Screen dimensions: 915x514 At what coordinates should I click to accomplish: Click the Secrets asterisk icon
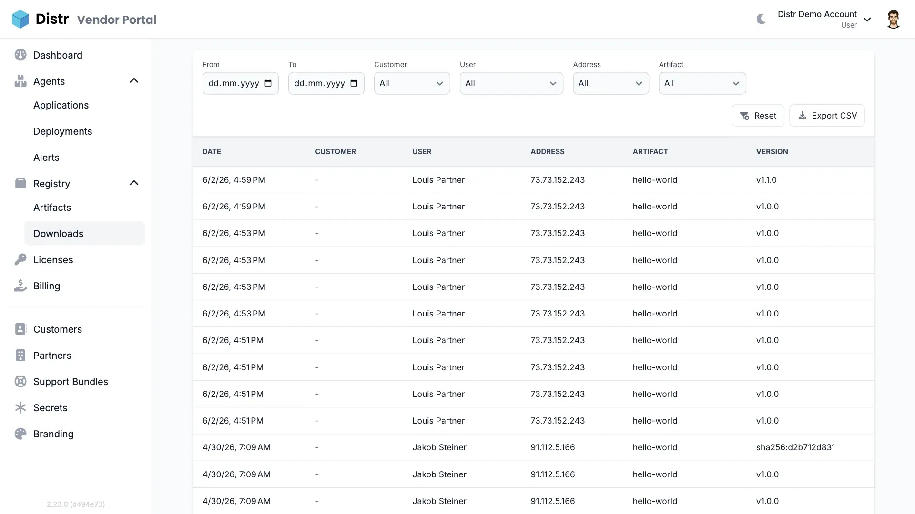click(20, 407)
